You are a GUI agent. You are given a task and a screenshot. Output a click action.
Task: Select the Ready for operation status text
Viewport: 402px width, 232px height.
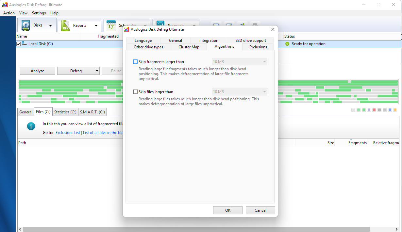click(309, 44)
